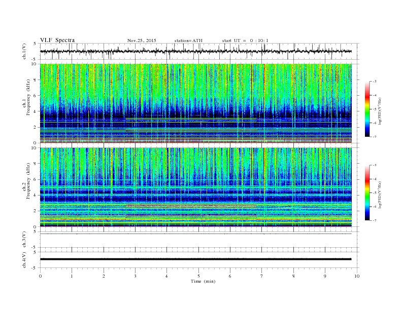Viewport: 402px width, 310px height.
Task: Click the "7" tick on the time axis
Action: (262, 276)
